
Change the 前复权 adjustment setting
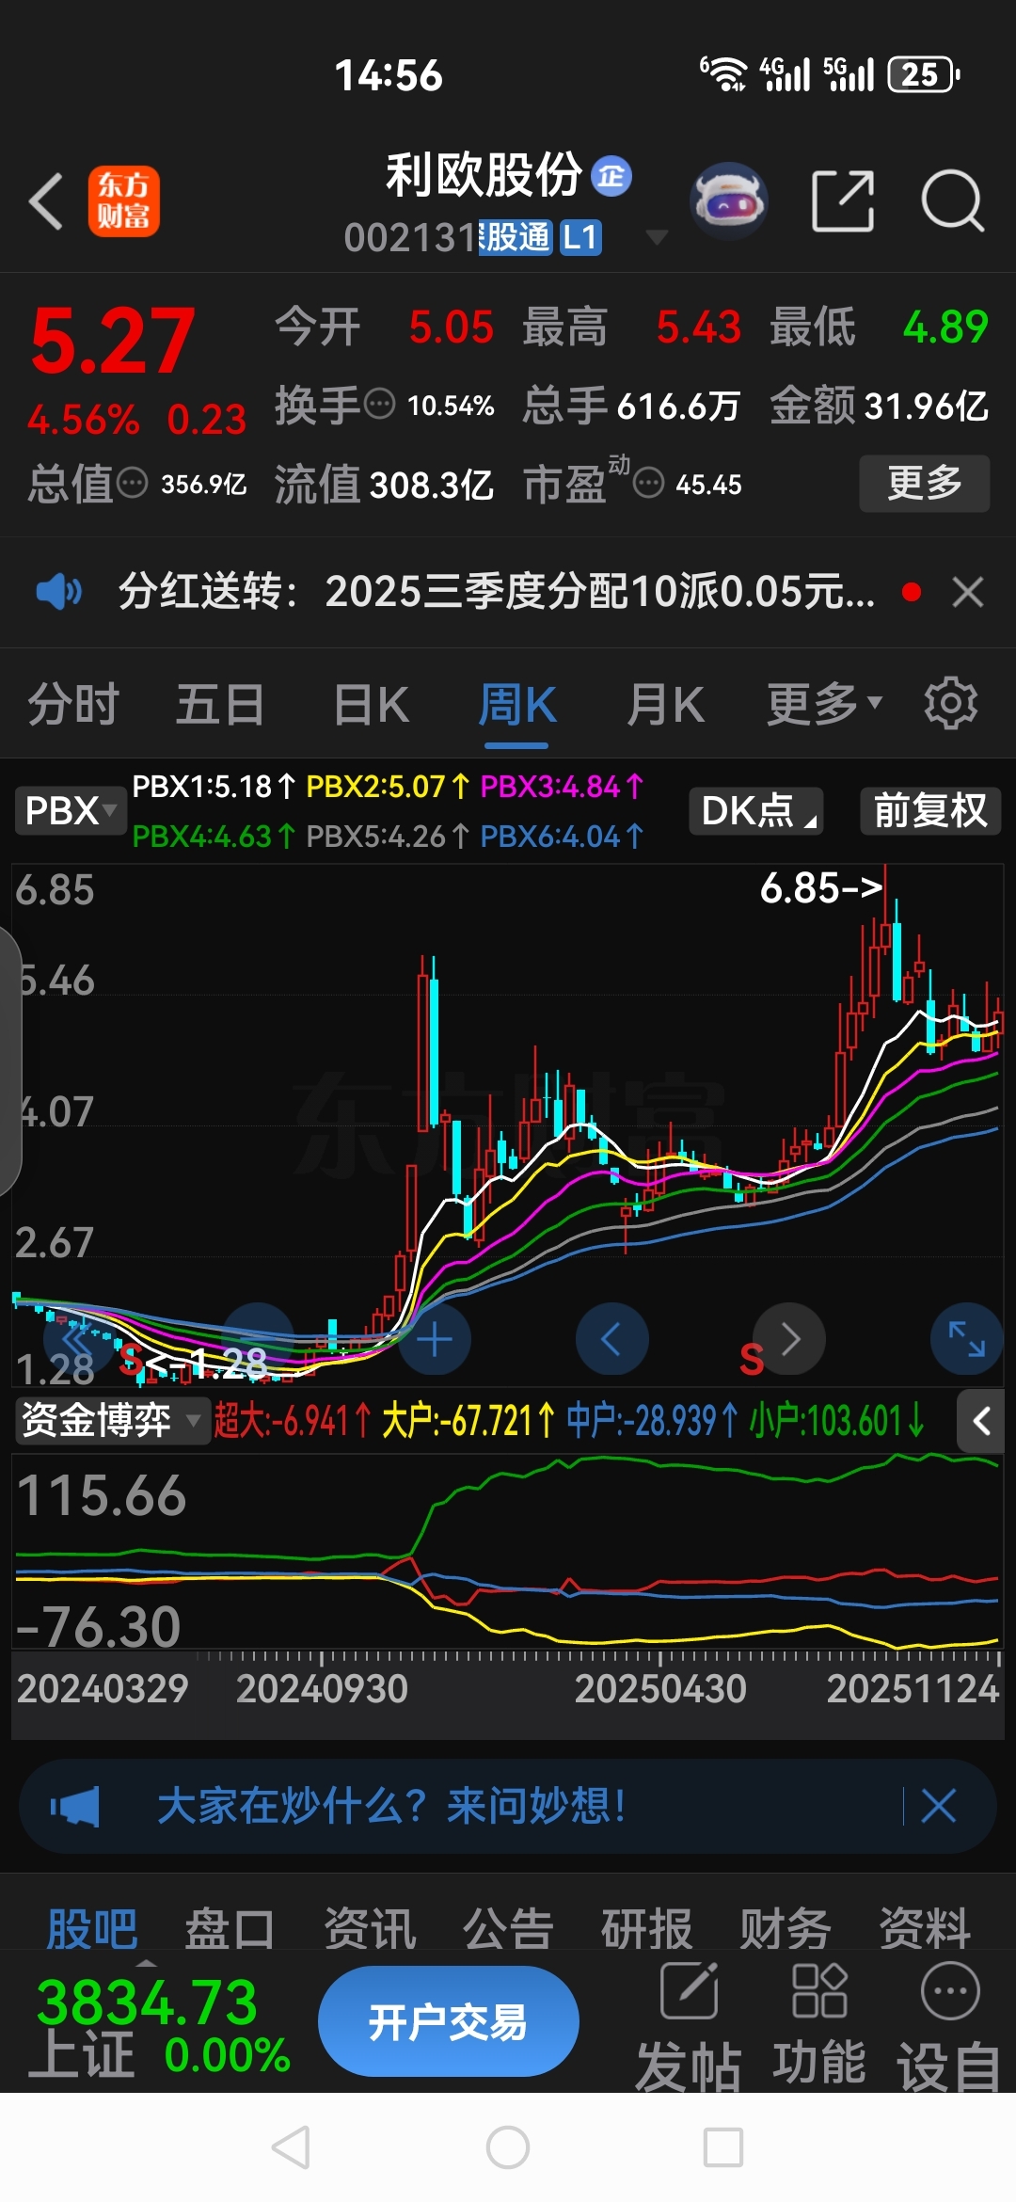click(930, 810)
